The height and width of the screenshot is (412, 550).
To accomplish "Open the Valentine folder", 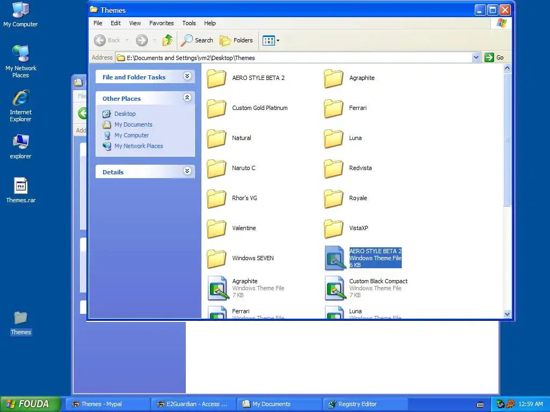I will click(x=231, y=229).
